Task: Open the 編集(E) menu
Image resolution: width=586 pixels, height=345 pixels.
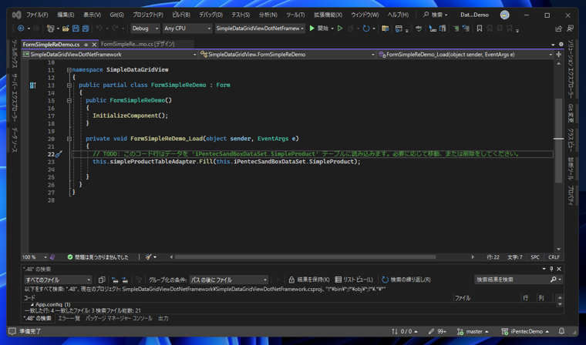Action: tap(66, 15)
